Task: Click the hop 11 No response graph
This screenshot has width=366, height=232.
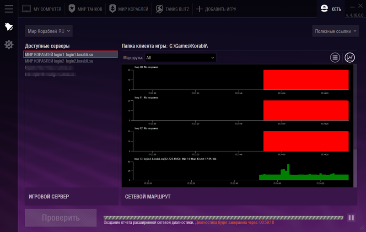Action: (x=237, y=110)
